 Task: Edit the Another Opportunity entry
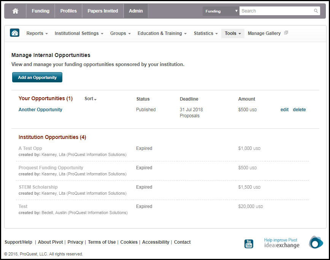284,110
